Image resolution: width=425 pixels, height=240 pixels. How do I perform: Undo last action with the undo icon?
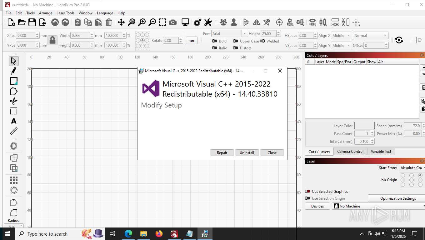tap(55, 22)
